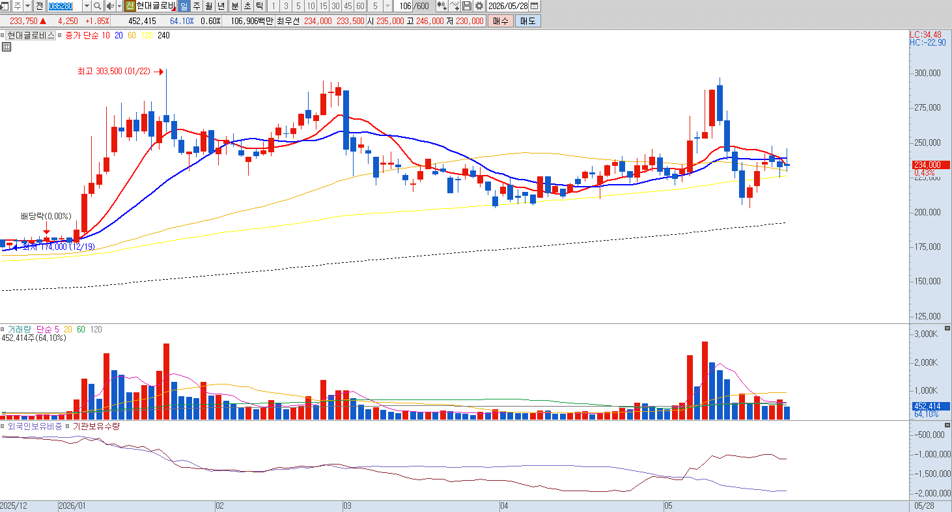952x512 pixels.
Task: Click the 배당락(0,00%) marker
Action: point(46,217)
